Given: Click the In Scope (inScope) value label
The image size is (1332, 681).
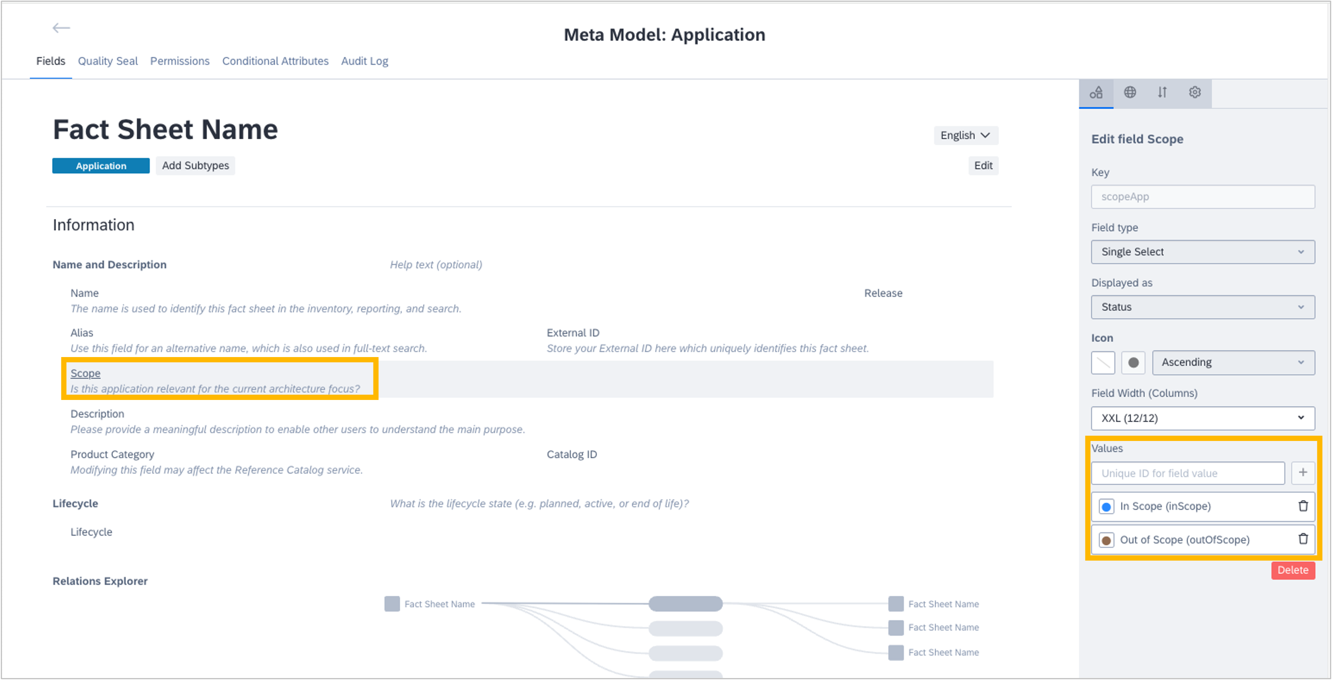Looking at the screenshot, I should (1165, 506).
